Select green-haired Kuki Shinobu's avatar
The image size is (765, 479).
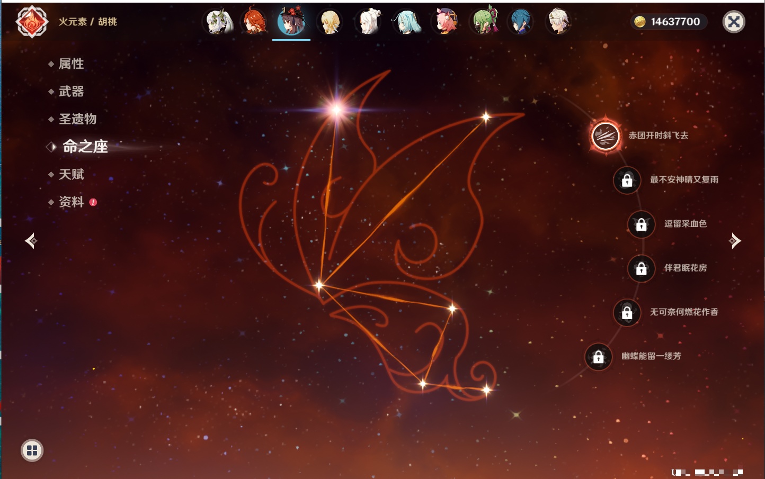(x=484, y=22)
